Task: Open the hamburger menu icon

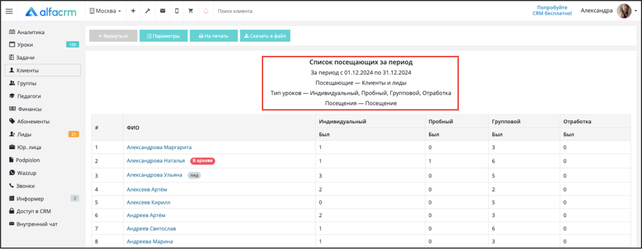Action: (x=9, y=11)
